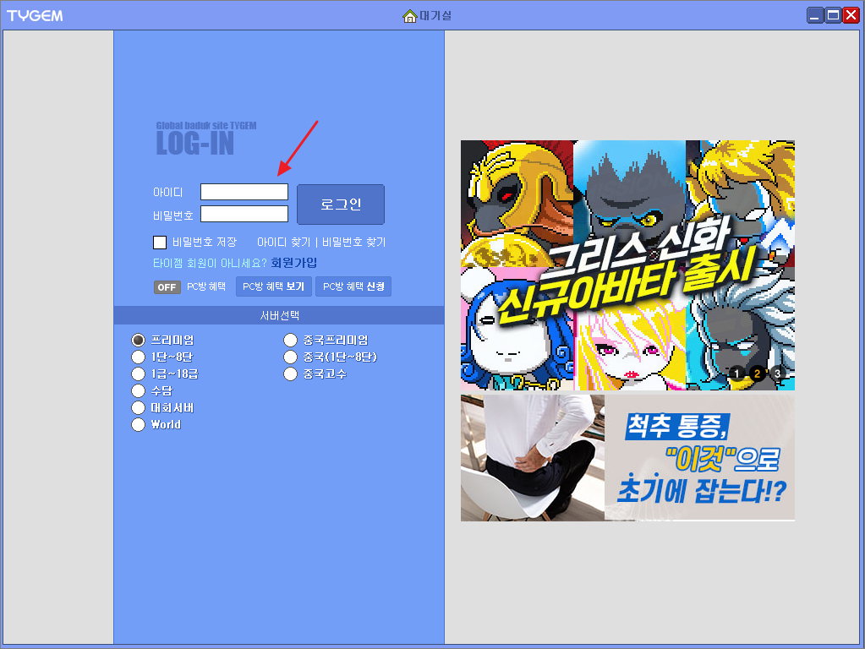
Task: Close the TYGEM window
Action: [851, 15]
